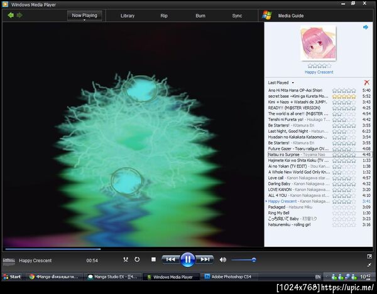Select track Hyadain no Kakakata Kataomoi

(x=320, y=137)
